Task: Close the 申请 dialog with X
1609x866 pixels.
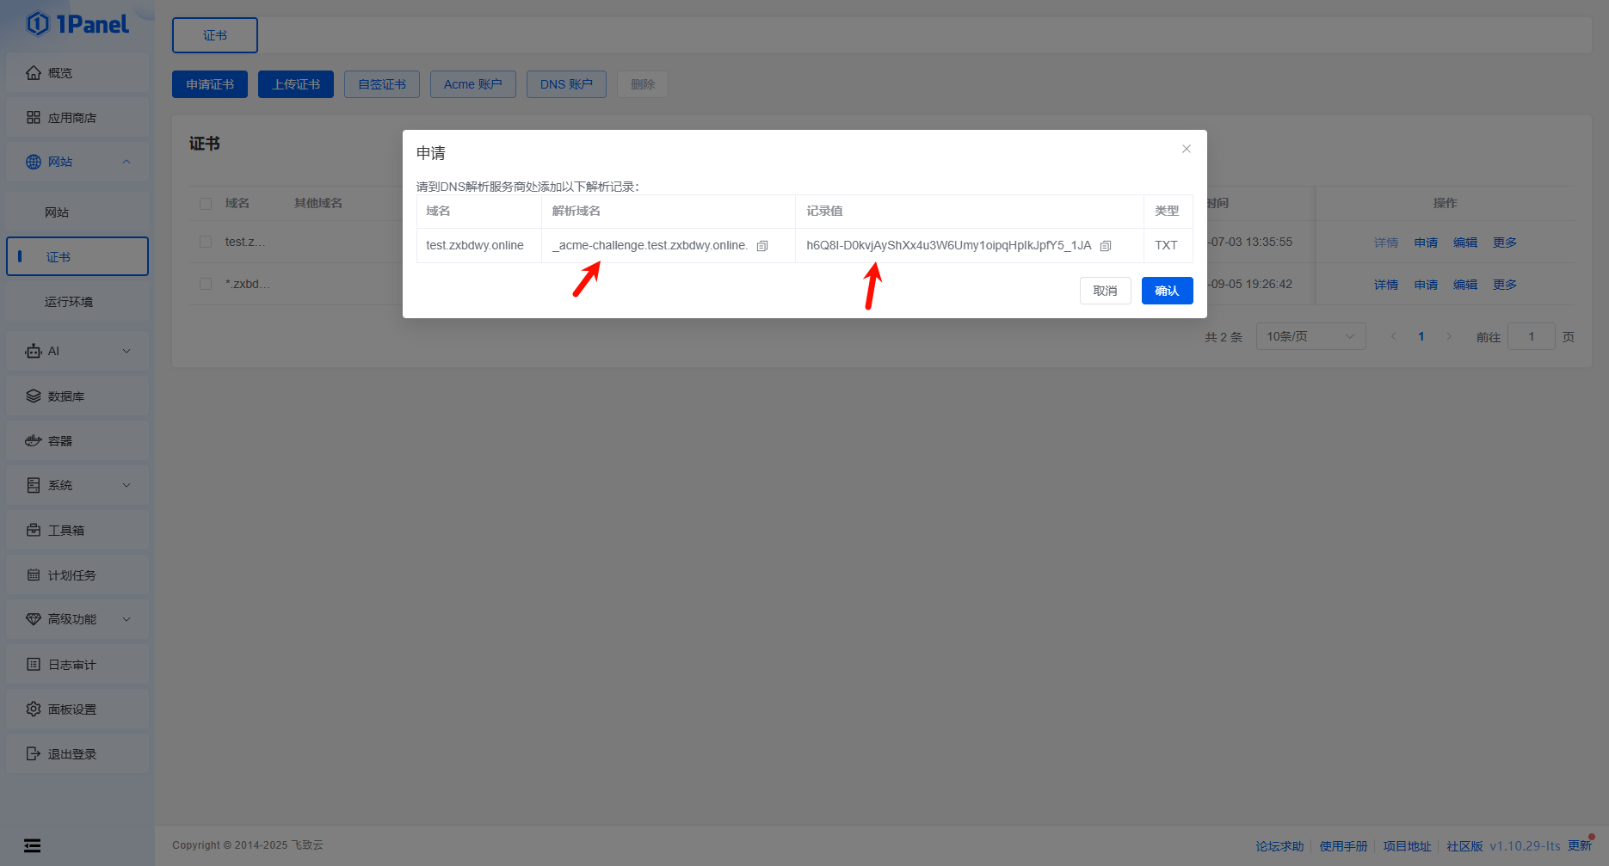Action: 1187,149
